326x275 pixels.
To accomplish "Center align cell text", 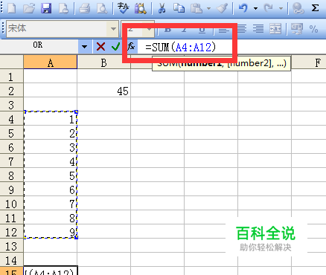I will pos(241,29).
